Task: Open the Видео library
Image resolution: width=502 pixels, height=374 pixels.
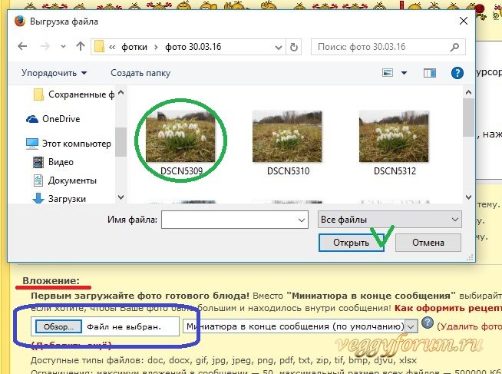Action: (x=53, y=162)
